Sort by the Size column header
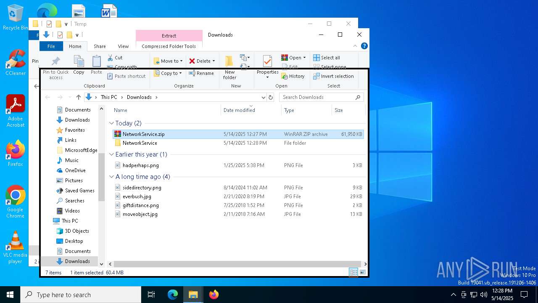The image size is (538, 303). click(x=348, y=110)
